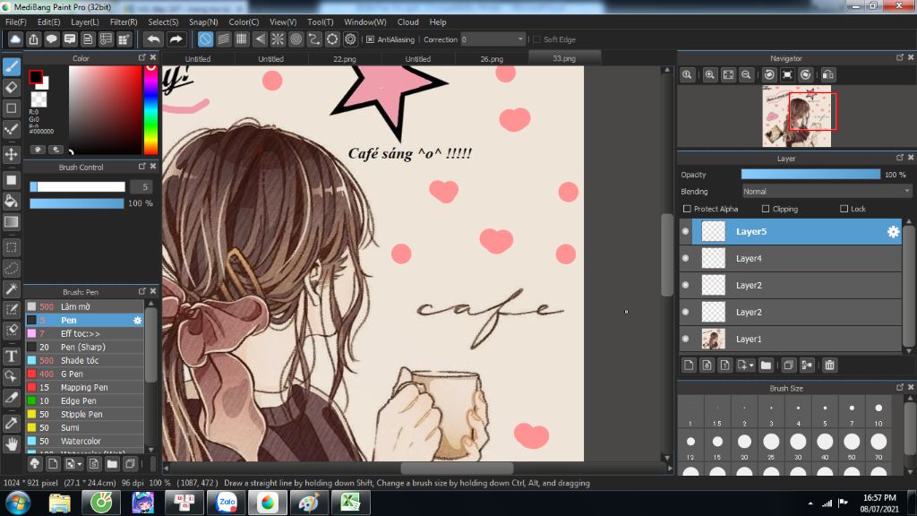The image size is (917, 516).
Task: Undock the Navigator panel
Action: click(899, 57)
